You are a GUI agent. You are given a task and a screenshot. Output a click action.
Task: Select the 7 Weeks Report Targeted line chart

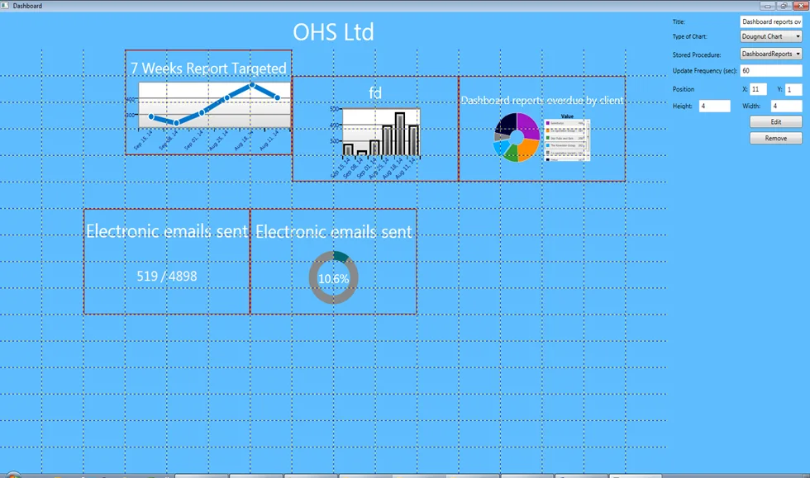click(208, 102)
